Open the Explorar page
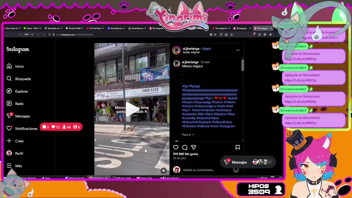This screenshot has height=198, width=352. click(17, 91)
